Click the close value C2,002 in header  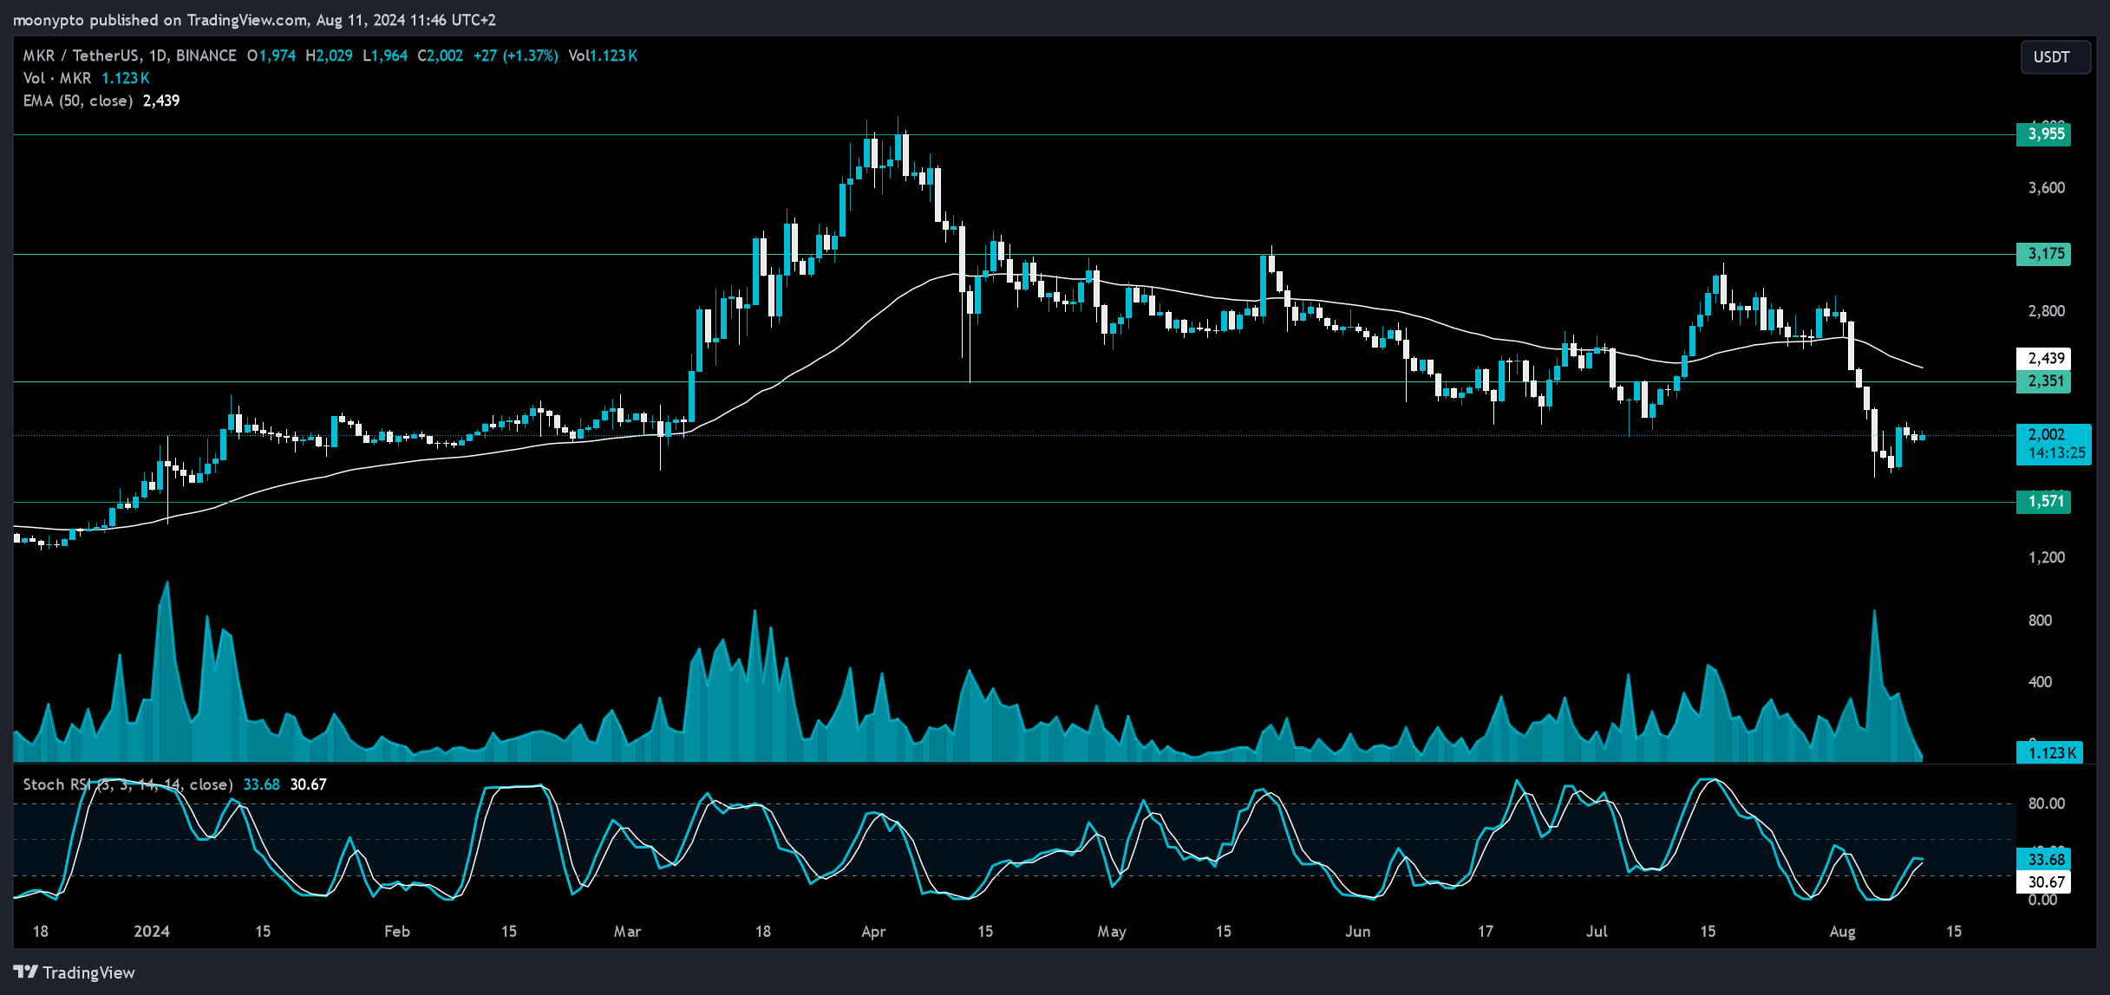441,55
